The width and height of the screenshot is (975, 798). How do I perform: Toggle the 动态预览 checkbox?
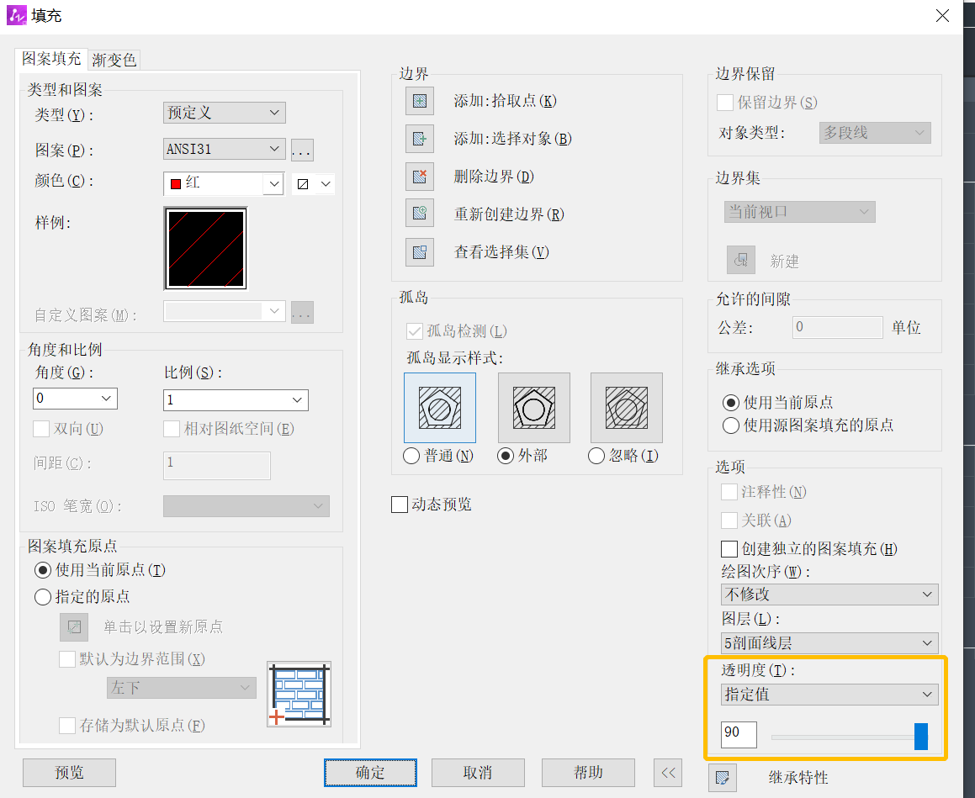click(400, 504)
